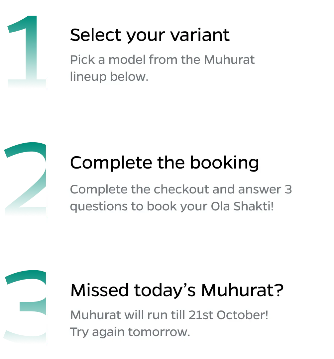
Task: Select the "Select your variant" heading
Action: (150, 35)
